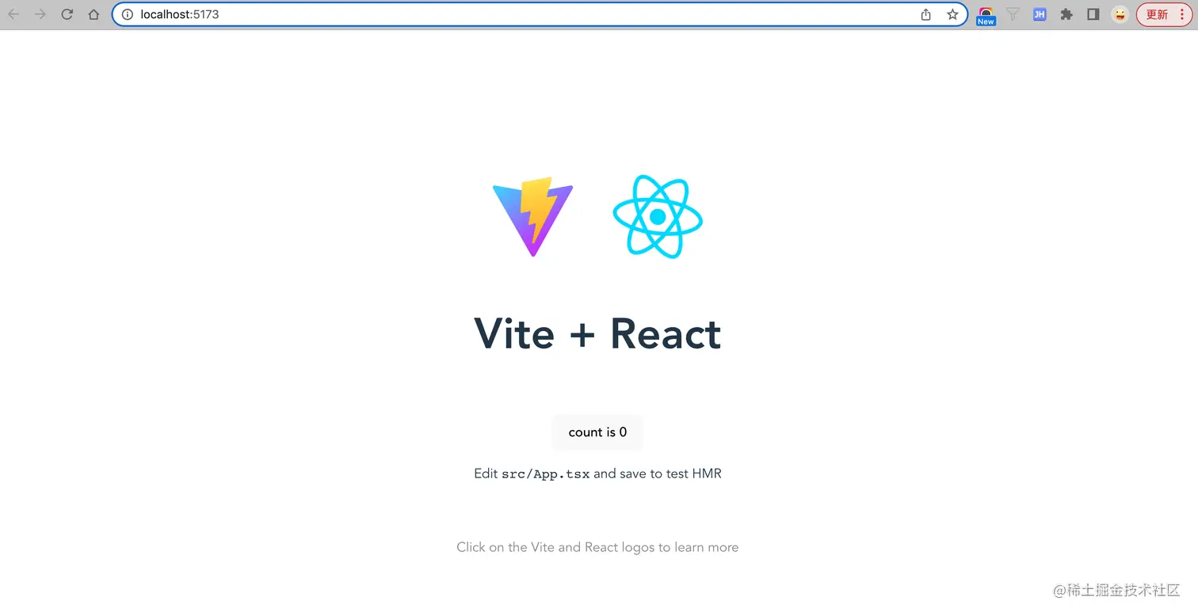Click the red 更新 update button
The width and height of the screenshot is (1198, 616).
[x=1164, y=14]
